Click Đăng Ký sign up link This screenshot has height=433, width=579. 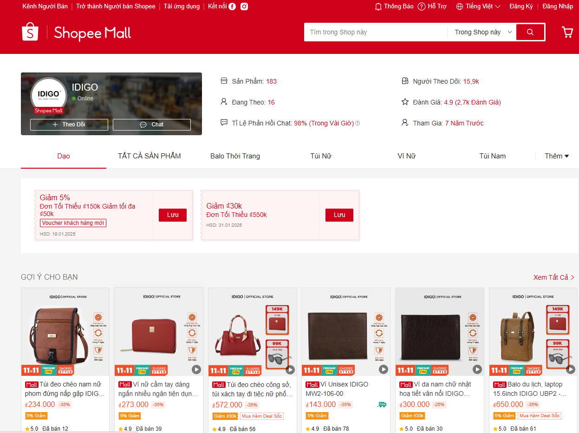point(521,7)
